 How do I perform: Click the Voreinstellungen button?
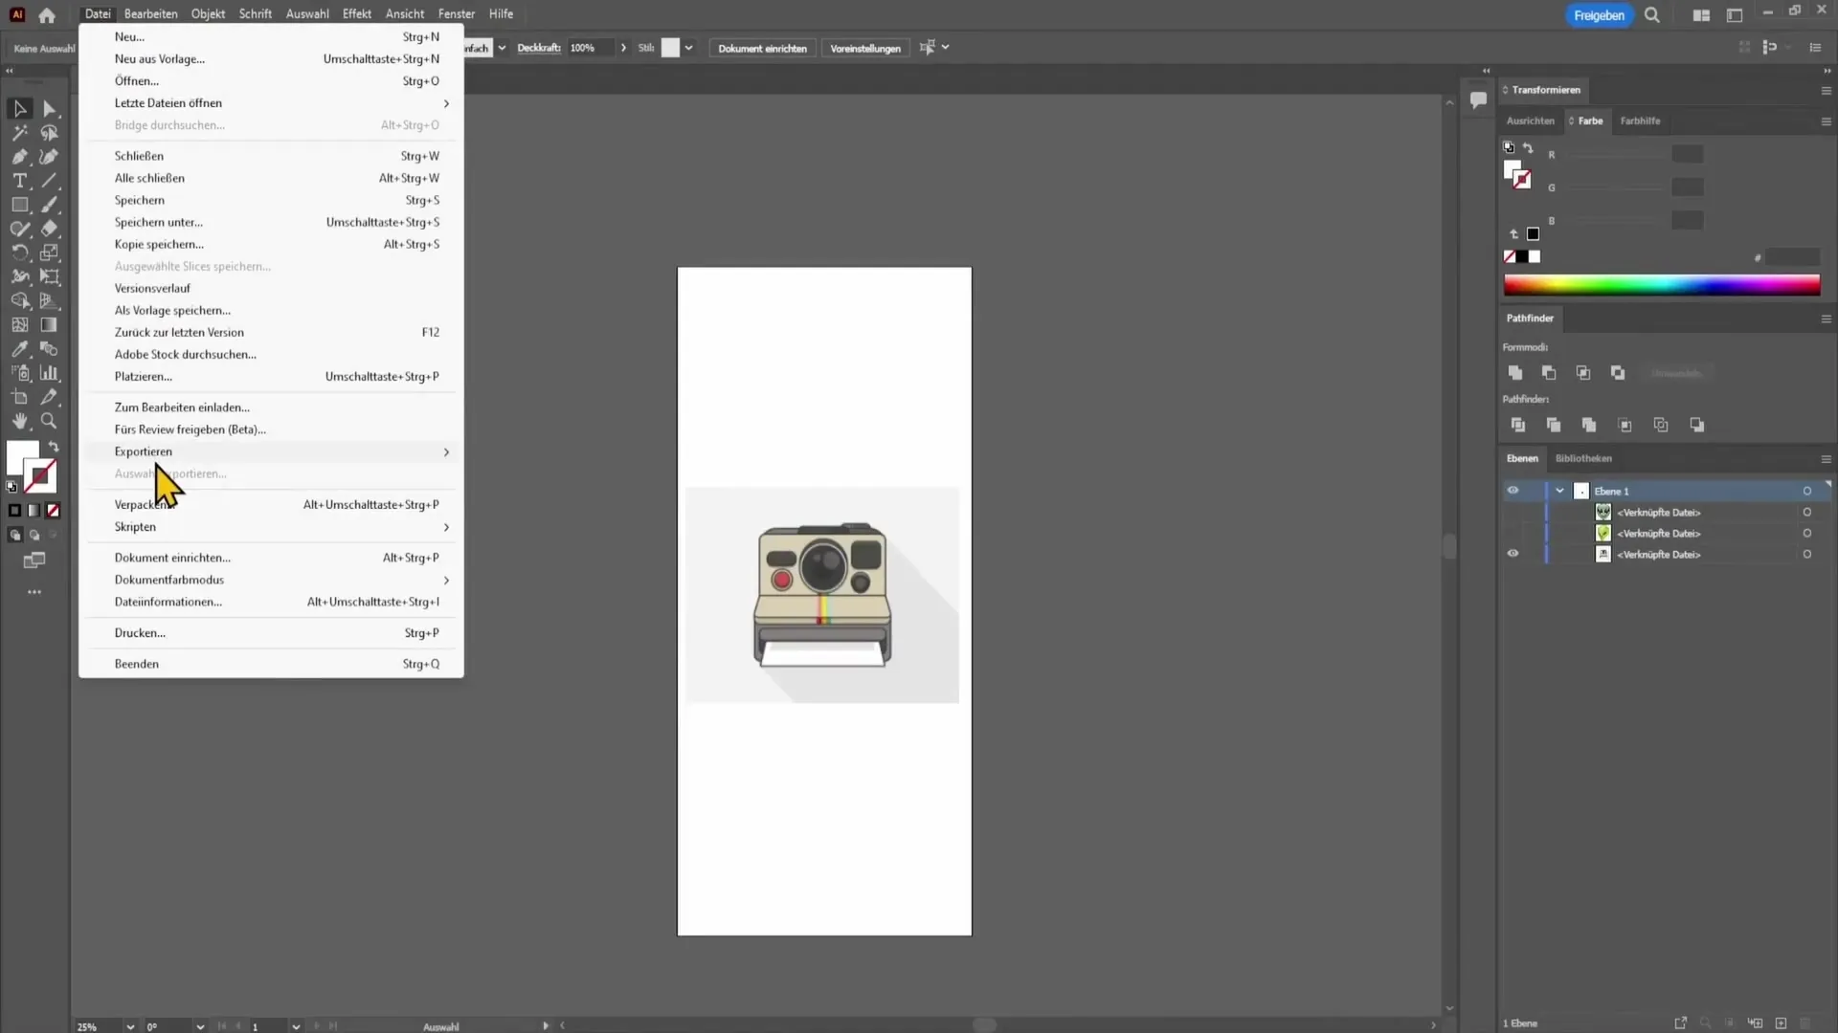[864, 48]
